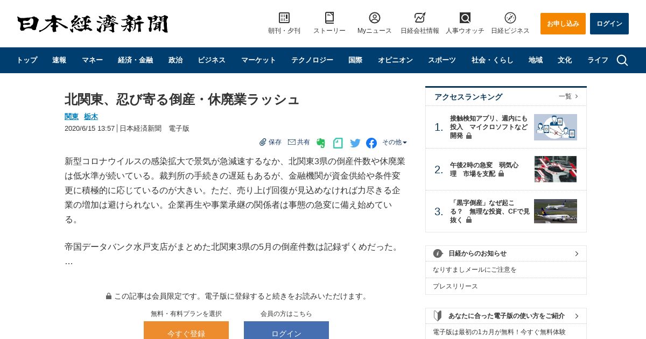Open the 人事ウオッチ icon
Viewport: 646px width, 339px height.
[x=465, y=18]
